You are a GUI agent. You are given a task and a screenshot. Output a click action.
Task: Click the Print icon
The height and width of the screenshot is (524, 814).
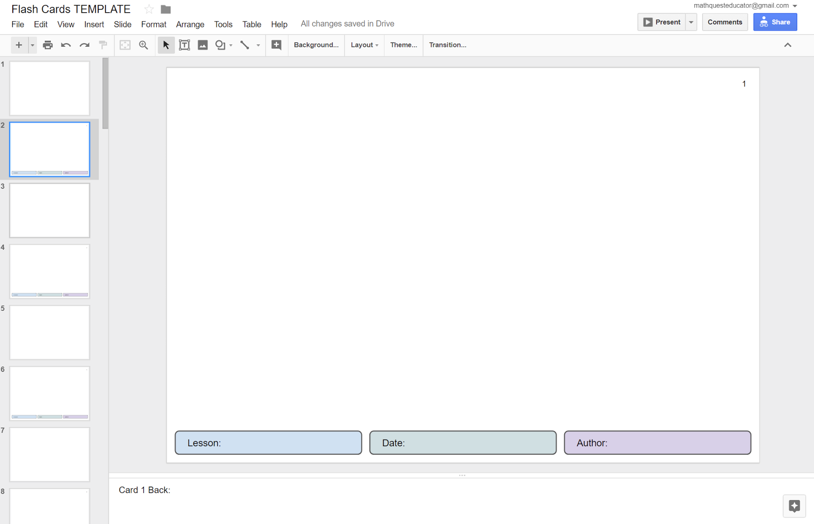(48, 45)
